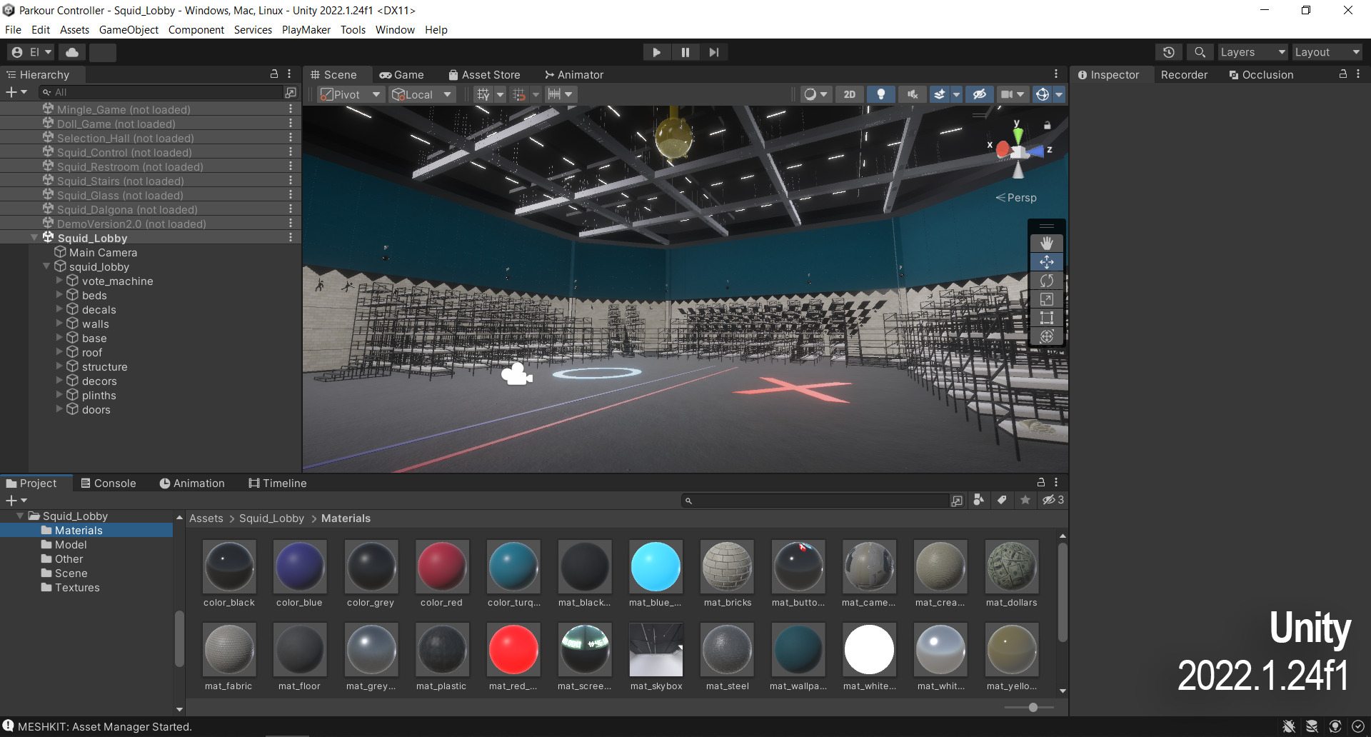Open the Unity cloud services icon
The image size is (1371, 737).
click(x=72, y=52)
